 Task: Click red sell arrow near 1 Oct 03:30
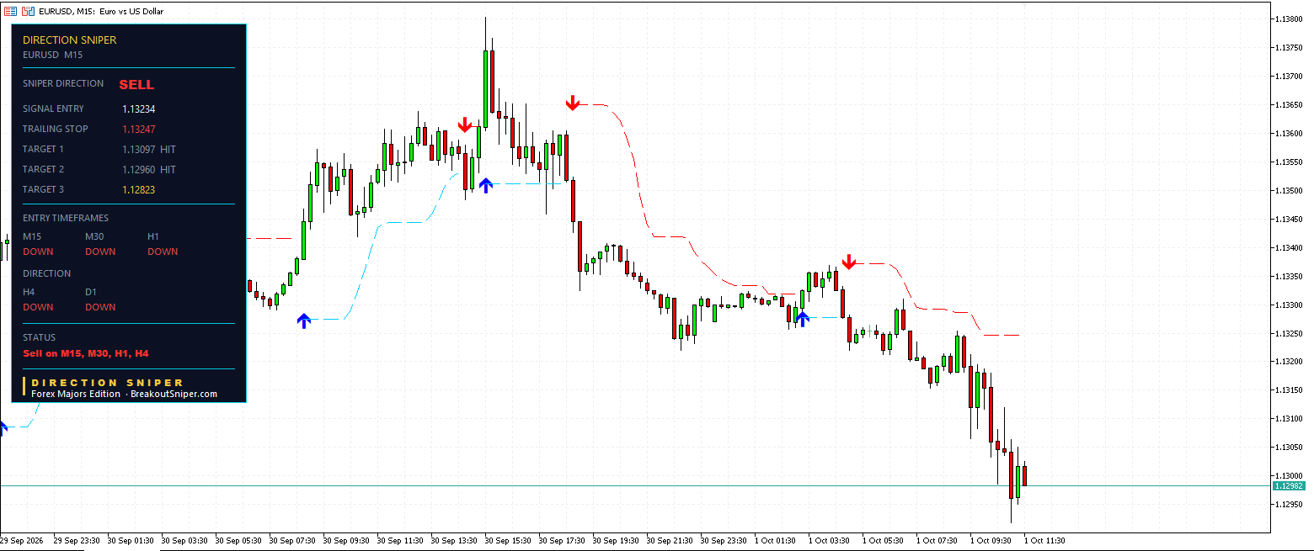(x=849, y=262)
